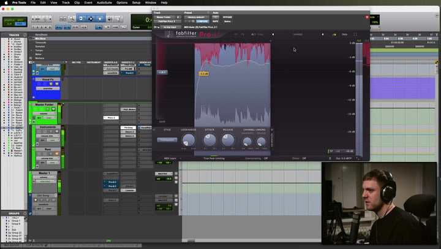The height and width of the screenshot is (249, 441).
Task: Open the limiter Style dropdown
Action: 167,140
